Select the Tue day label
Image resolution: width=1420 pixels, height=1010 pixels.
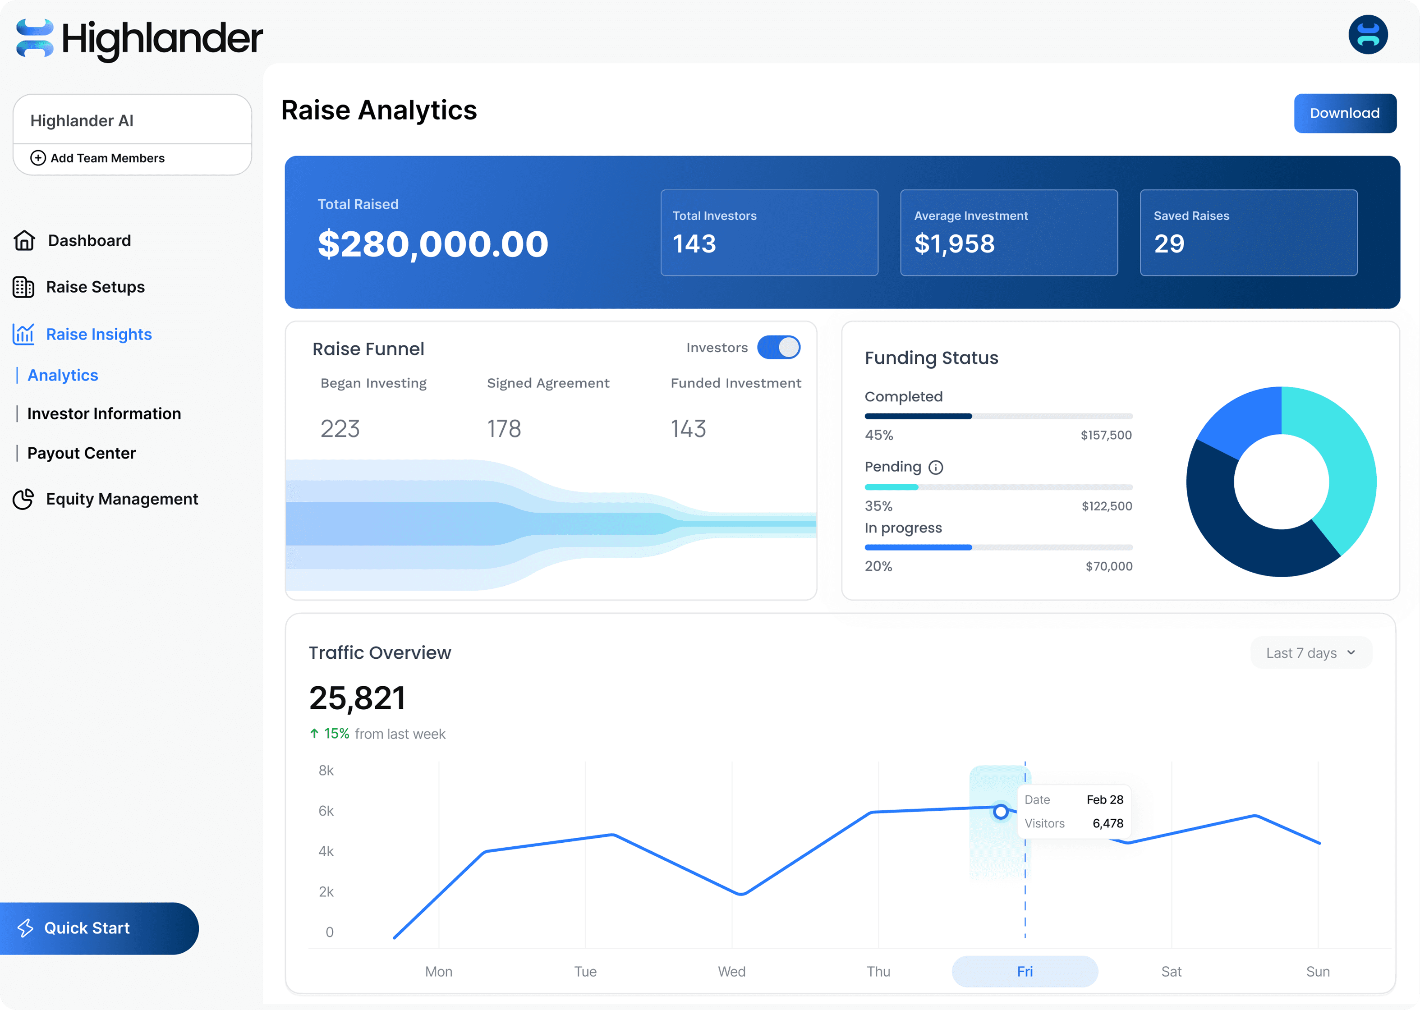tap(585, 971)
